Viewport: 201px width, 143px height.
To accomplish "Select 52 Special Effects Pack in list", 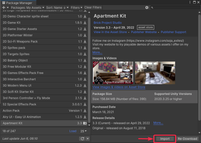I will click(x=44, y=104).
